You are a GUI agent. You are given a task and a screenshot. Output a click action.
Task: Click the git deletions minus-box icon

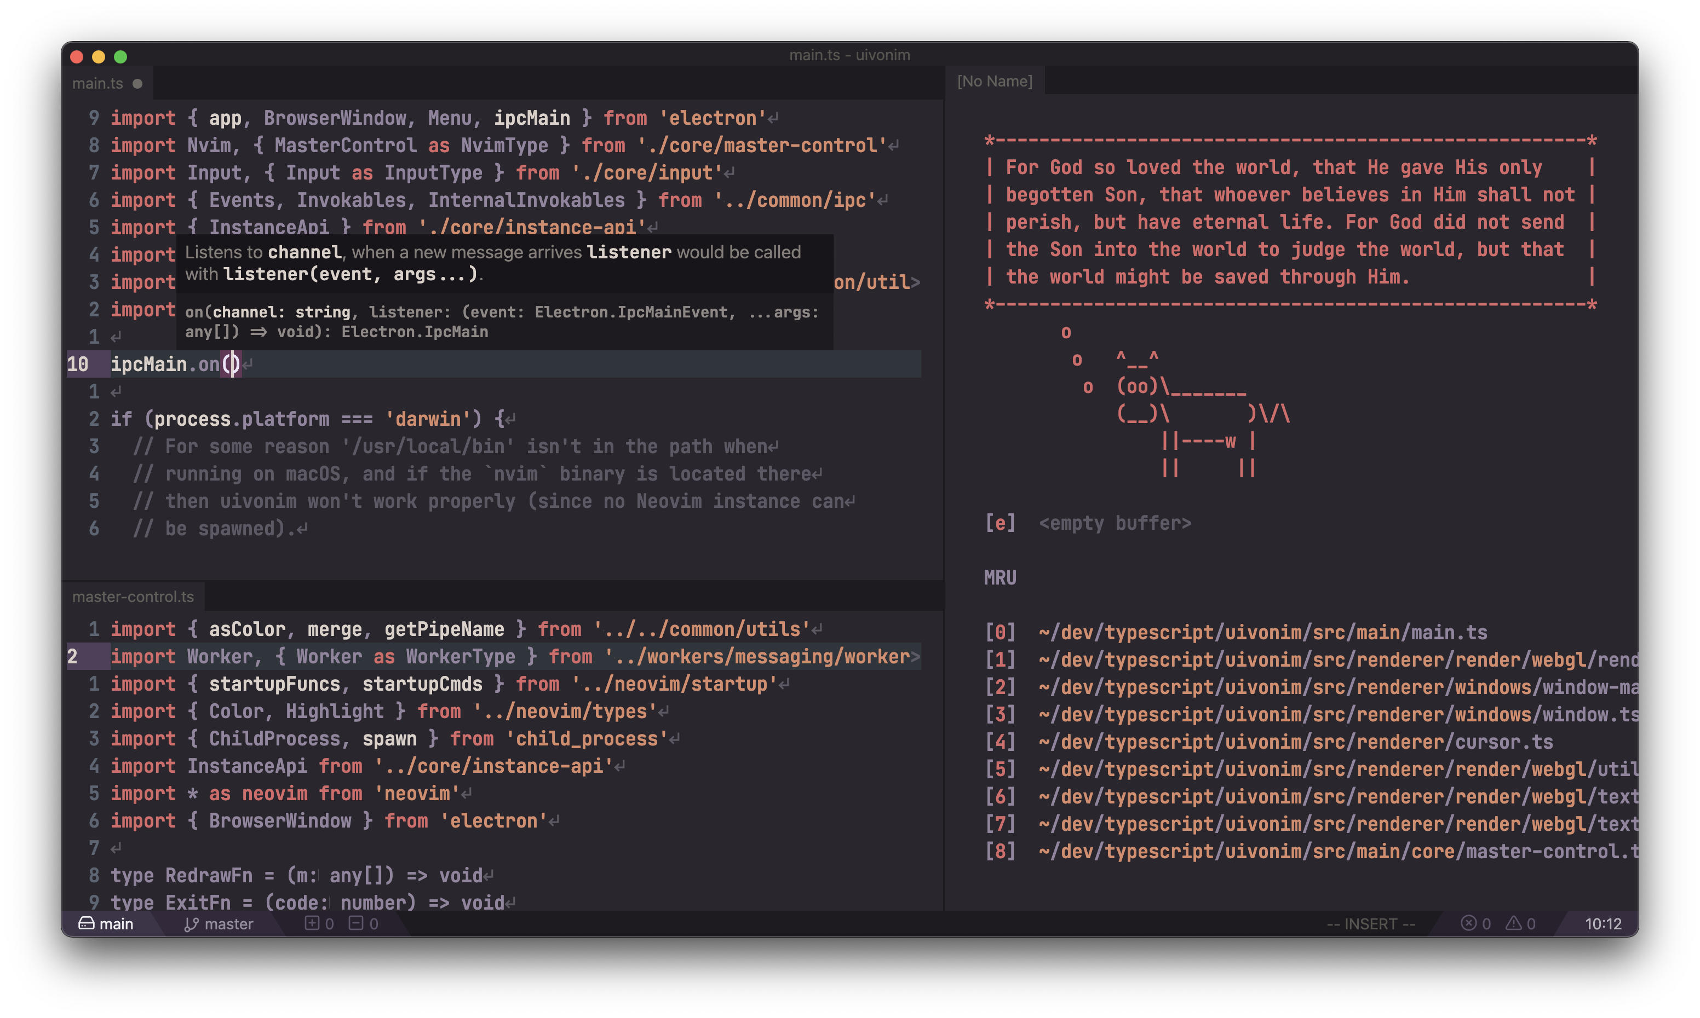click(x=355, y=923)
